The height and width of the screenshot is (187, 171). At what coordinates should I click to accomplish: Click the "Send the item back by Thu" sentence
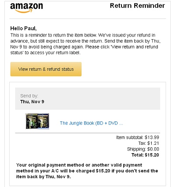pos(132,41)
